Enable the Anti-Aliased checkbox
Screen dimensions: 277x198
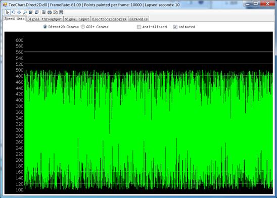139,27
